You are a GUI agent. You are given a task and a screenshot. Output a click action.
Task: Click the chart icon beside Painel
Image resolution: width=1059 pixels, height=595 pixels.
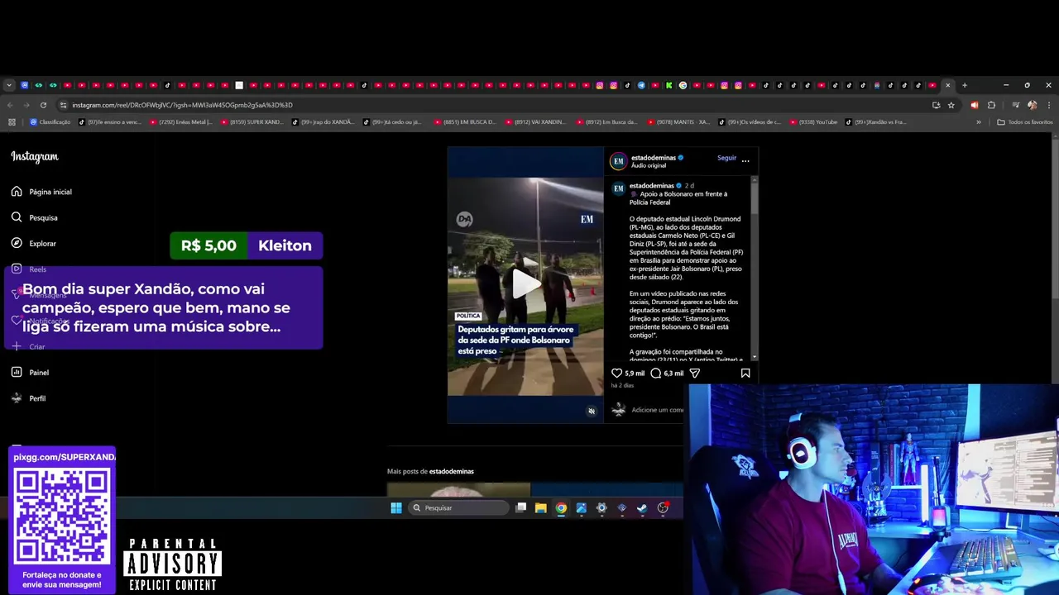click(17, 372)
